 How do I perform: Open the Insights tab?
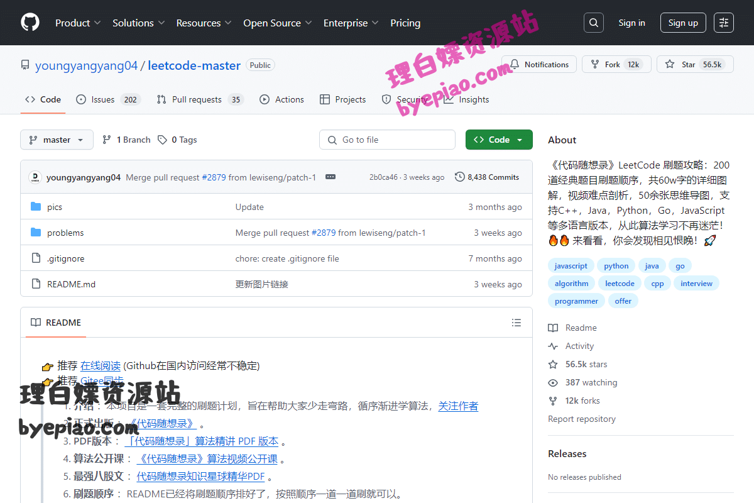click(466, 99)
